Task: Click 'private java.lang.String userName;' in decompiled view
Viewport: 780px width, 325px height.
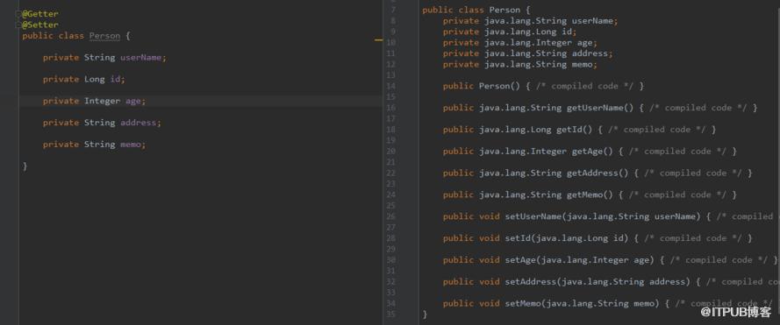Action: tap(530, 21)
